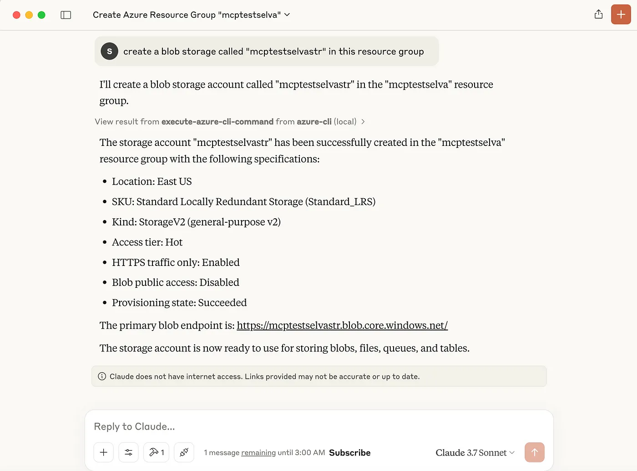Send the message with the up arrow button
This screenshot has height=471, width=637.
click(x=535, y=452)
